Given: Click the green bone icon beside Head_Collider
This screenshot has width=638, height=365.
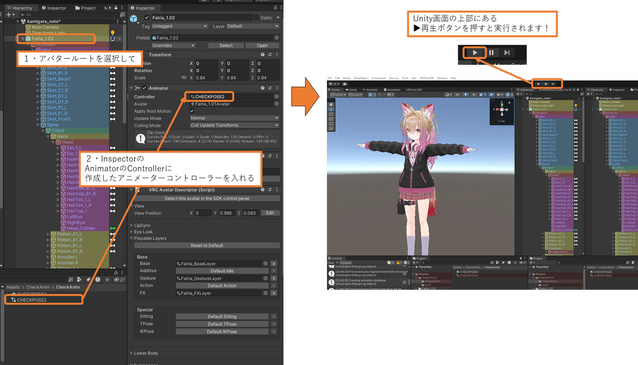Looking at the screenshot, I should pos(113,228).
